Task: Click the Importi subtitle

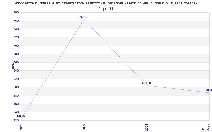Action: pos(106,9)
